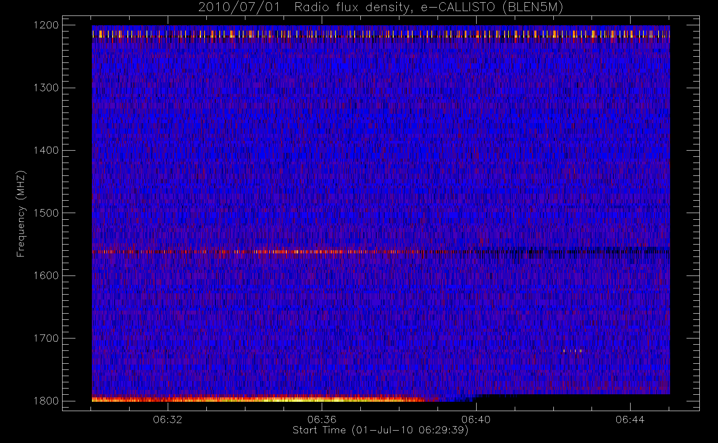The image size is (718, 443).
Task: Click the 06:36 time tick label
Action: [322, 420]
